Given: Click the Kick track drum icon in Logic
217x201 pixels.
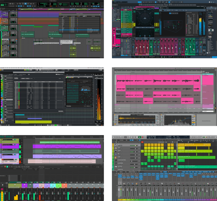Looking at the screenshot, I should coord(116,145).
